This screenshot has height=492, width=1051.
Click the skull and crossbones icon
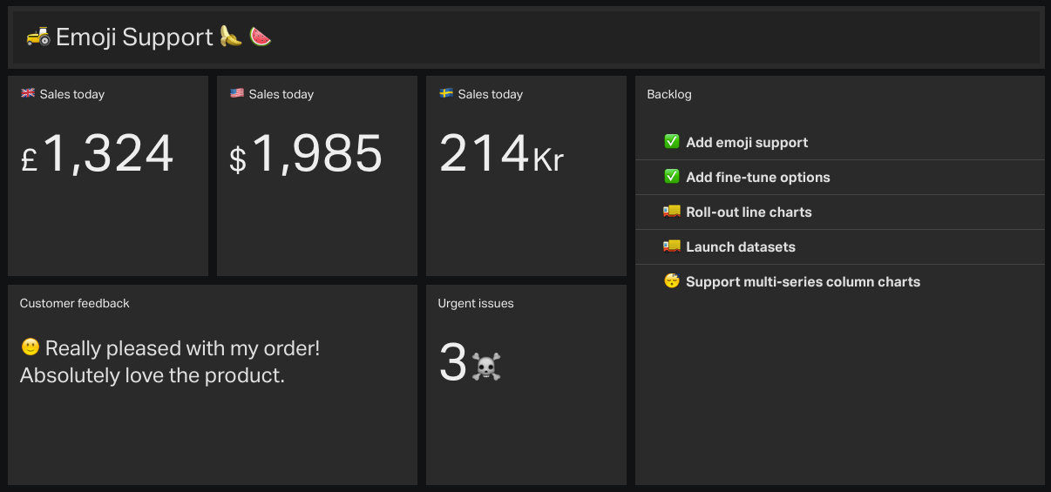486,367
